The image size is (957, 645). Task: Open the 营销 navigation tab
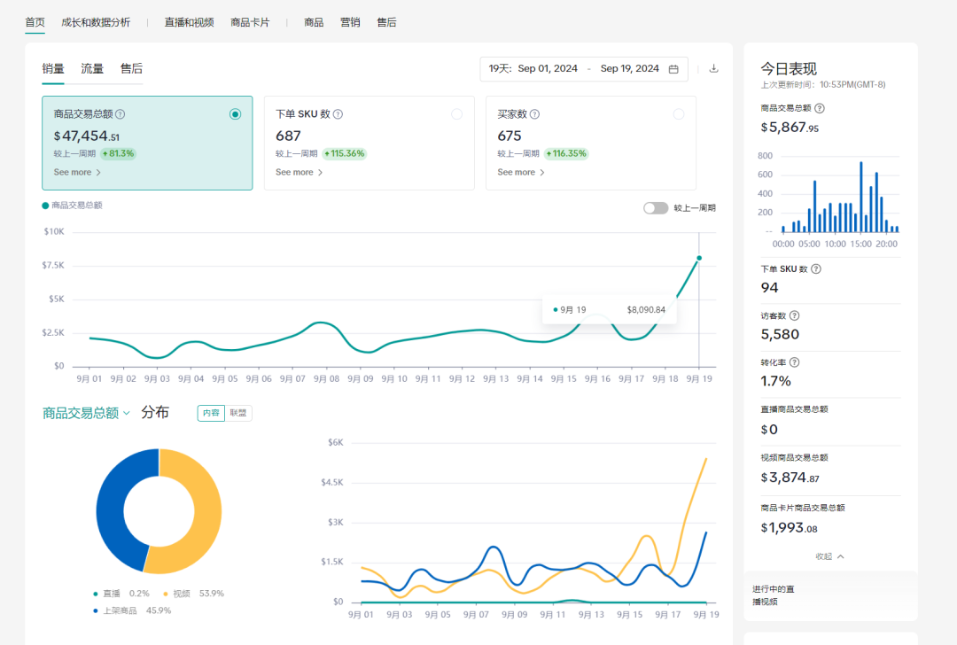point(350,22)
